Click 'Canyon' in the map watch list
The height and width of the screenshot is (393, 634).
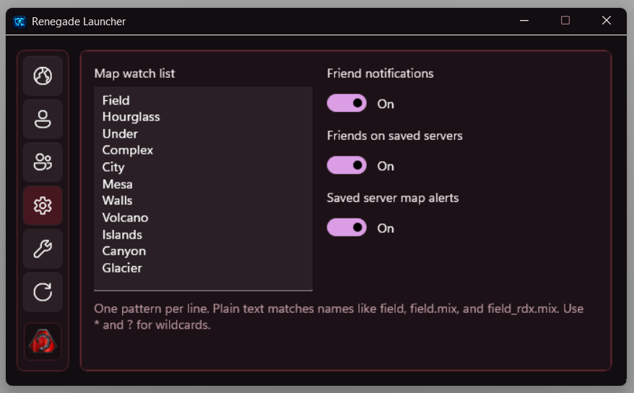[x=124, y=252]
